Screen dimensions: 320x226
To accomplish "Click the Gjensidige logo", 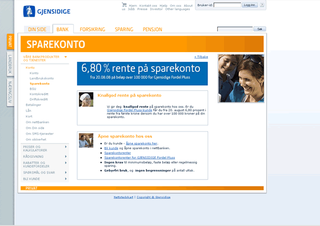I will pos(47,11).
